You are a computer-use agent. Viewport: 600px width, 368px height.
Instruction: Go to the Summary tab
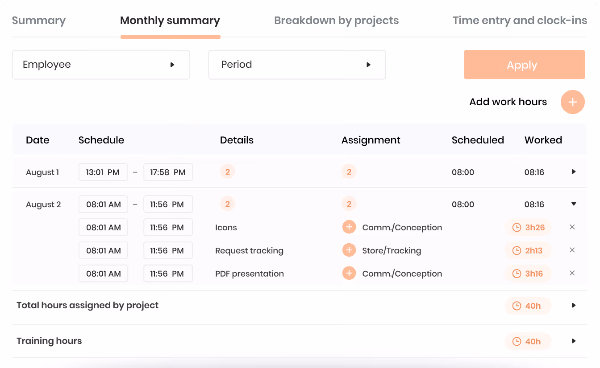(39, 20)
